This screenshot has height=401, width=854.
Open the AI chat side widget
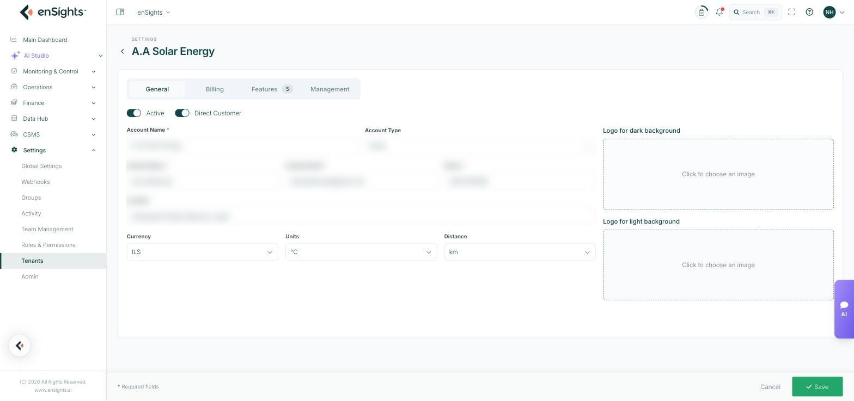click(x=844, y=309)
